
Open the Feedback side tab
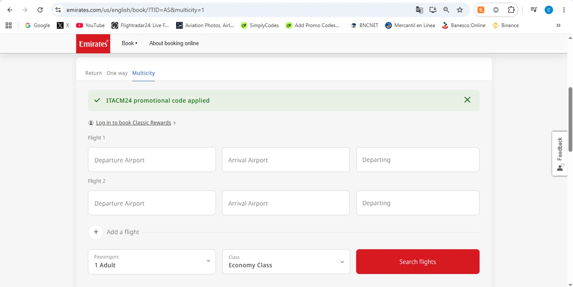point(560,154)
